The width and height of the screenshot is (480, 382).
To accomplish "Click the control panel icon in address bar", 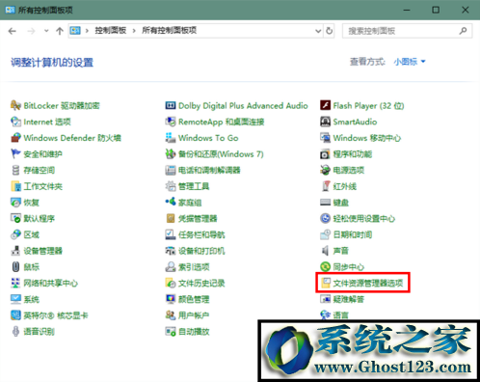I will pyautogui.click(x=75, y=31).
